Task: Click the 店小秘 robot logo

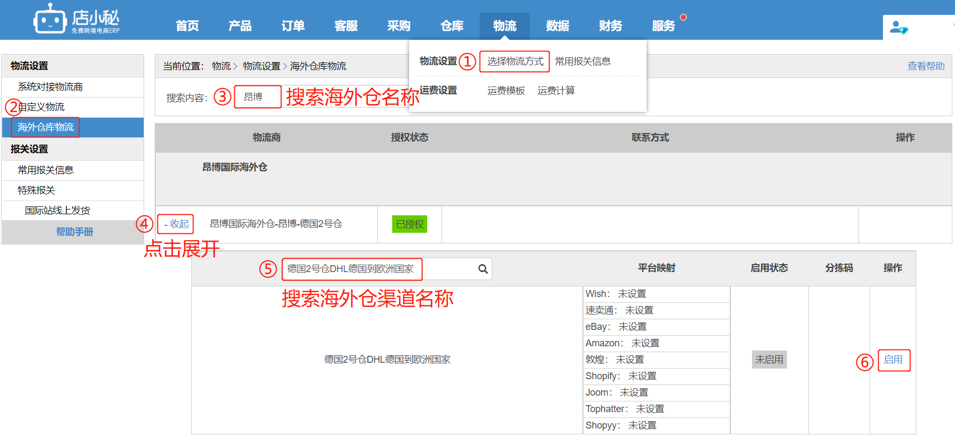Action: (76, 19)
